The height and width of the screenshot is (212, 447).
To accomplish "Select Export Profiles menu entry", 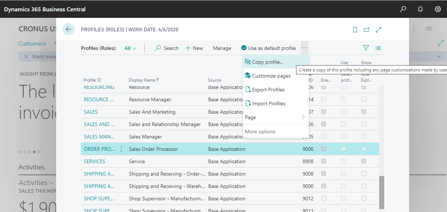I will click(276, 90).
